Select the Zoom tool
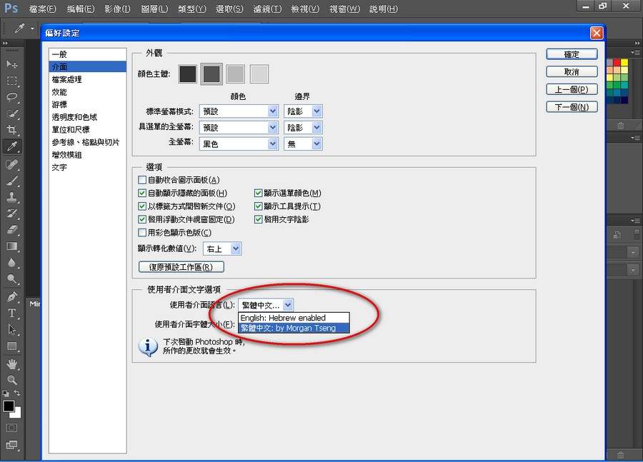The height and width of the screenshot is (462, 643). pyautogui.click(x=12, y=380)
